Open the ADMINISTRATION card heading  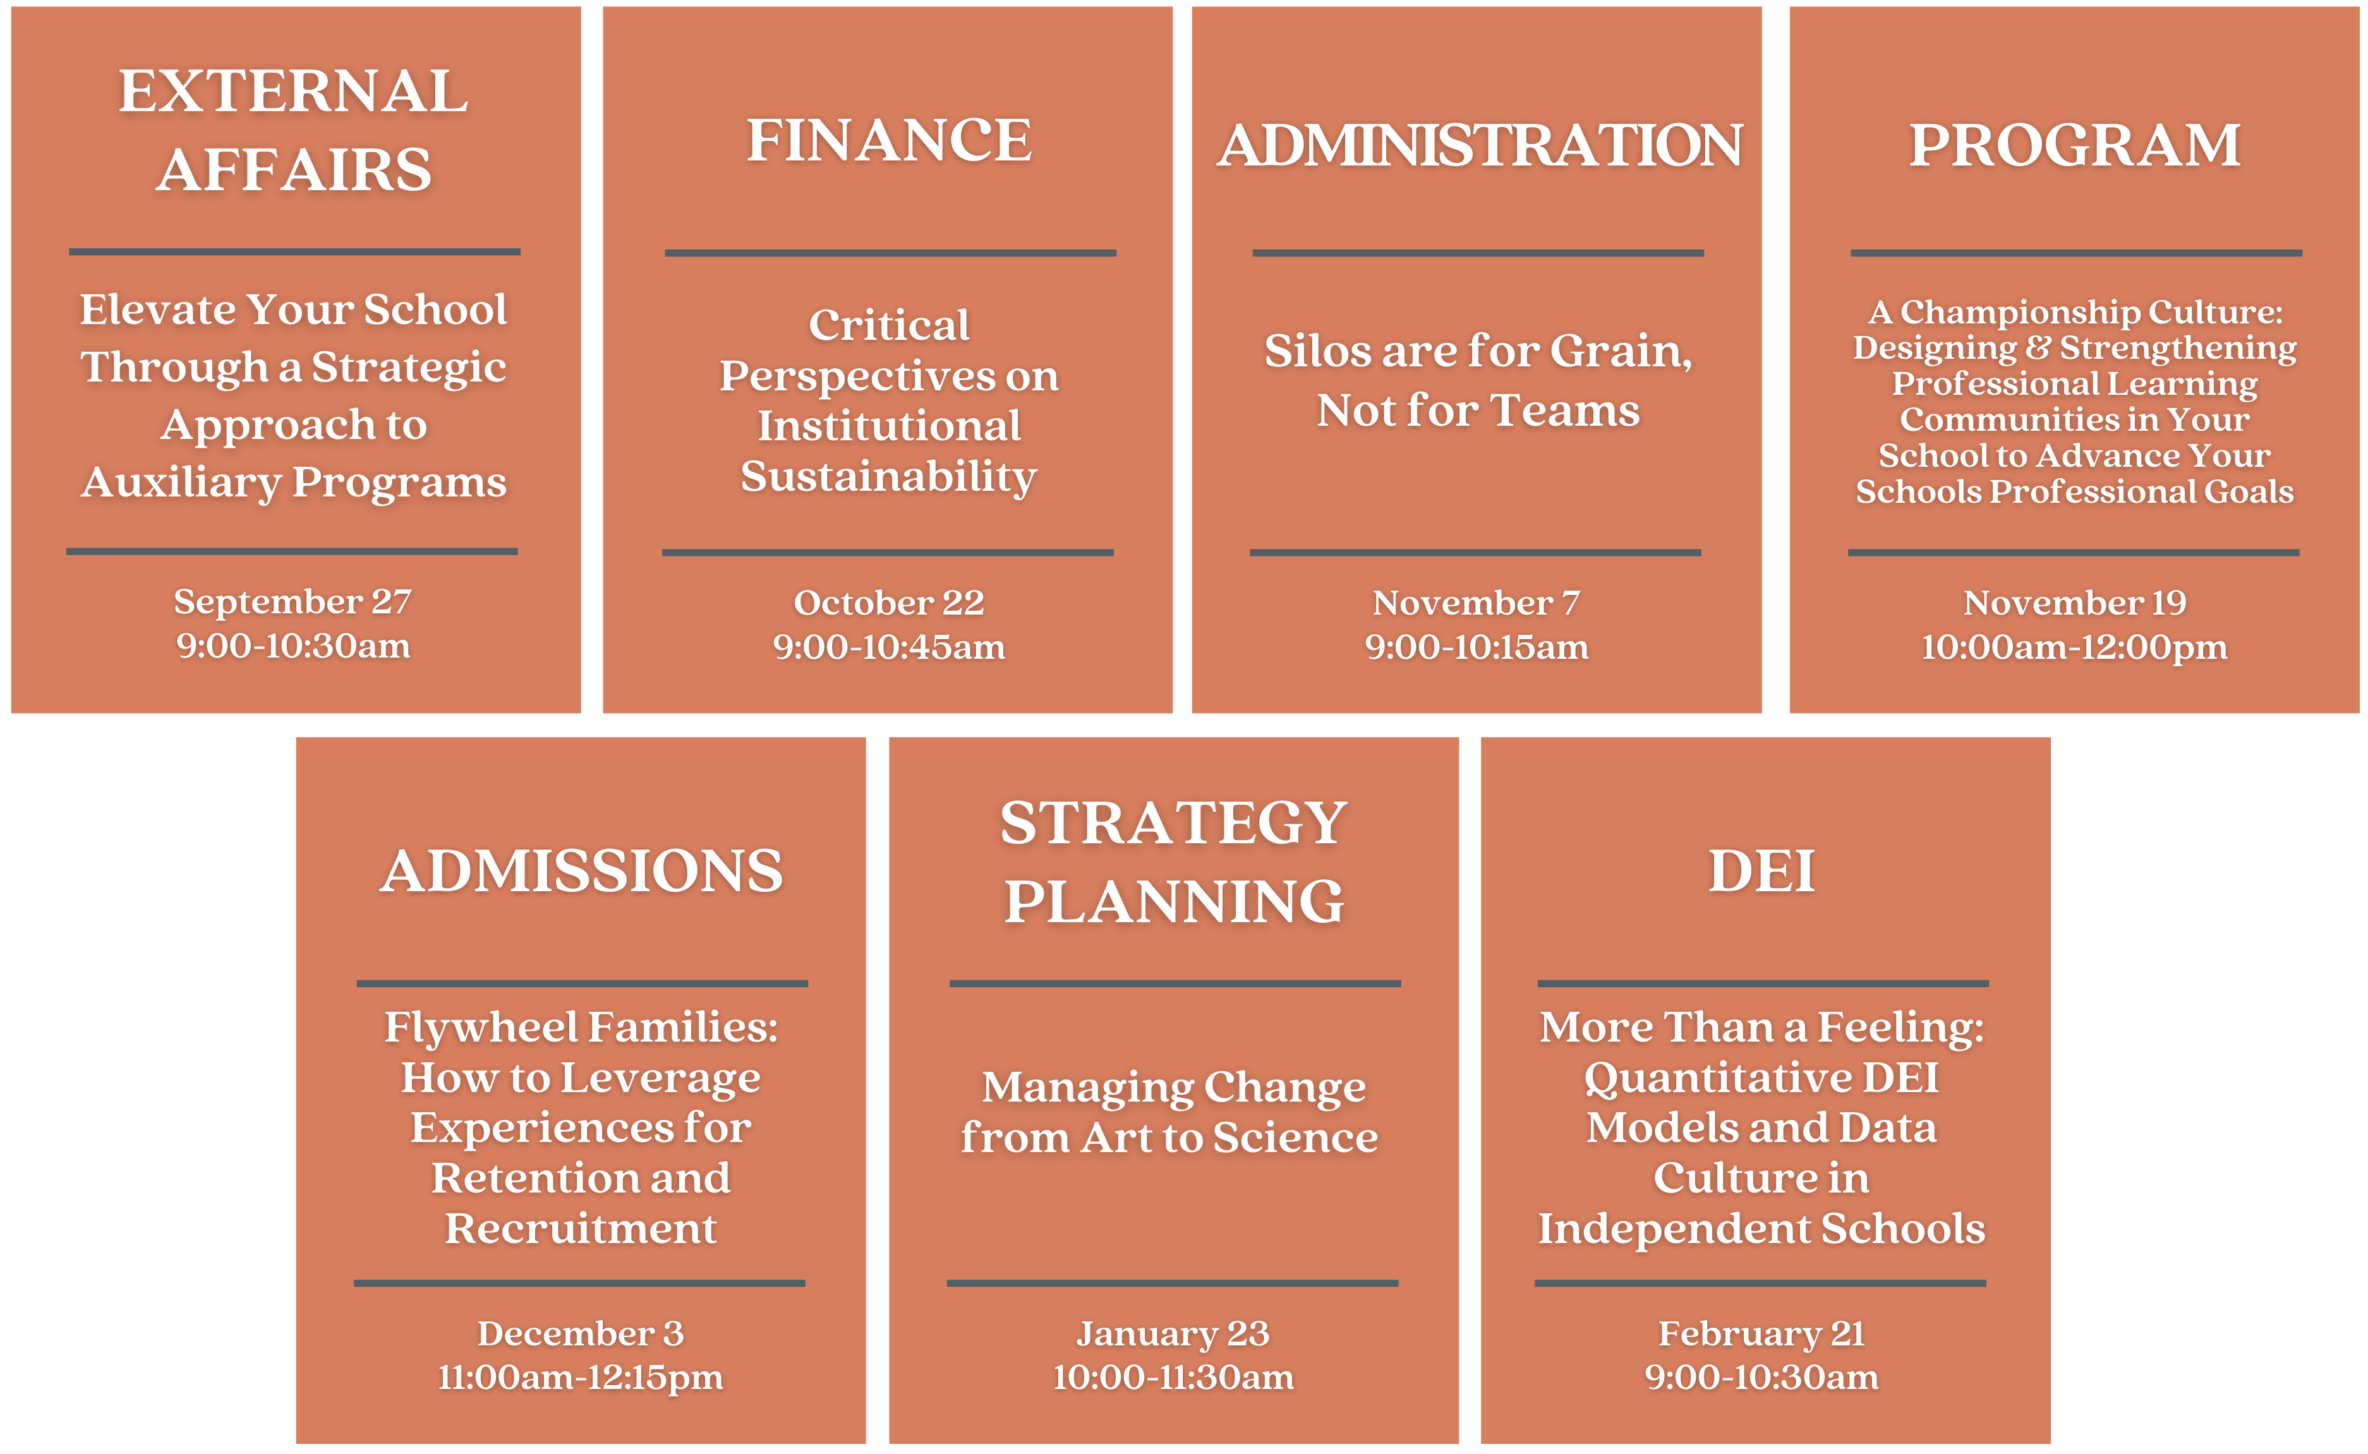tap(1478, 145)
